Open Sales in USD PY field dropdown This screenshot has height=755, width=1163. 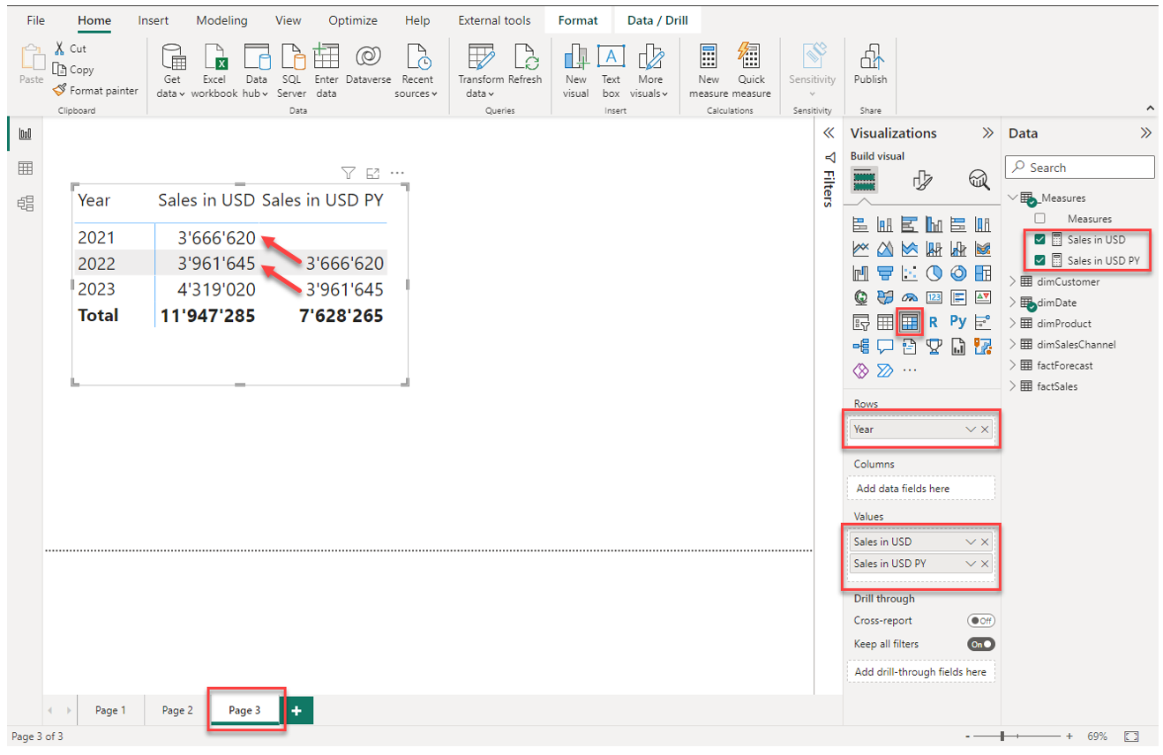[971, 564]
